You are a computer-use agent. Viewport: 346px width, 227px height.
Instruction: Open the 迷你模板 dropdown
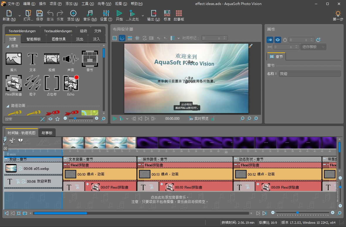click(x=313, y=47)
